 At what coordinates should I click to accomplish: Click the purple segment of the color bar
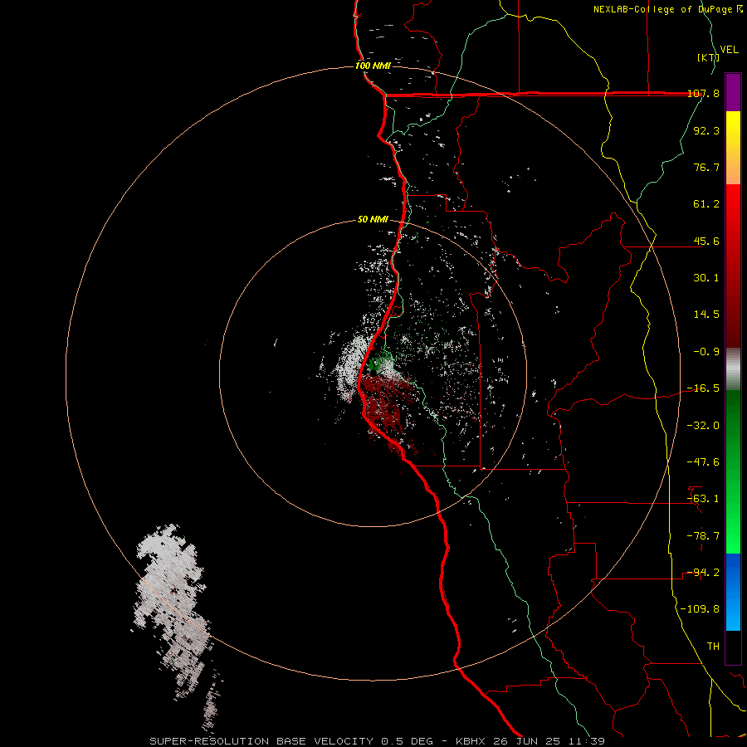click(733, 92)
